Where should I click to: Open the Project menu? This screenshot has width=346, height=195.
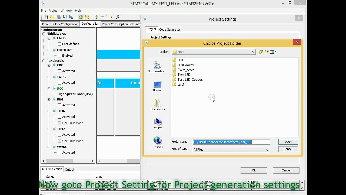(53, 11)
